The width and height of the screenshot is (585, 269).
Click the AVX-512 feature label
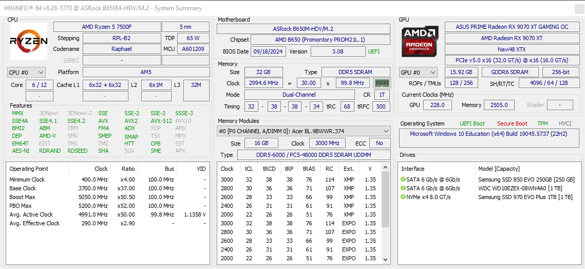[x=162, y=121]
